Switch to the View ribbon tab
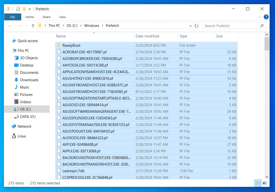275x192 pixels. (x=62, y=17)
